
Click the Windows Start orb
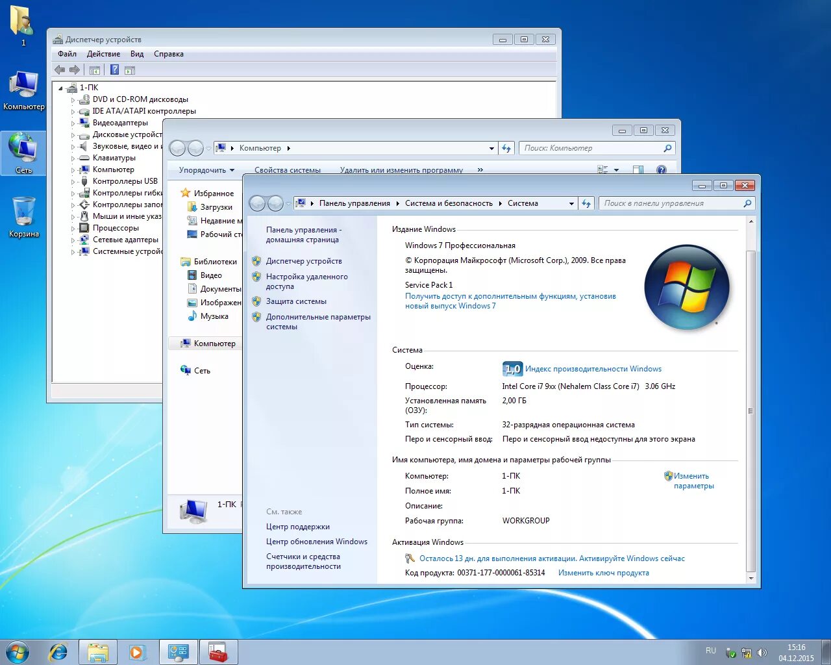pyautogui.click(x=18, y=652)
